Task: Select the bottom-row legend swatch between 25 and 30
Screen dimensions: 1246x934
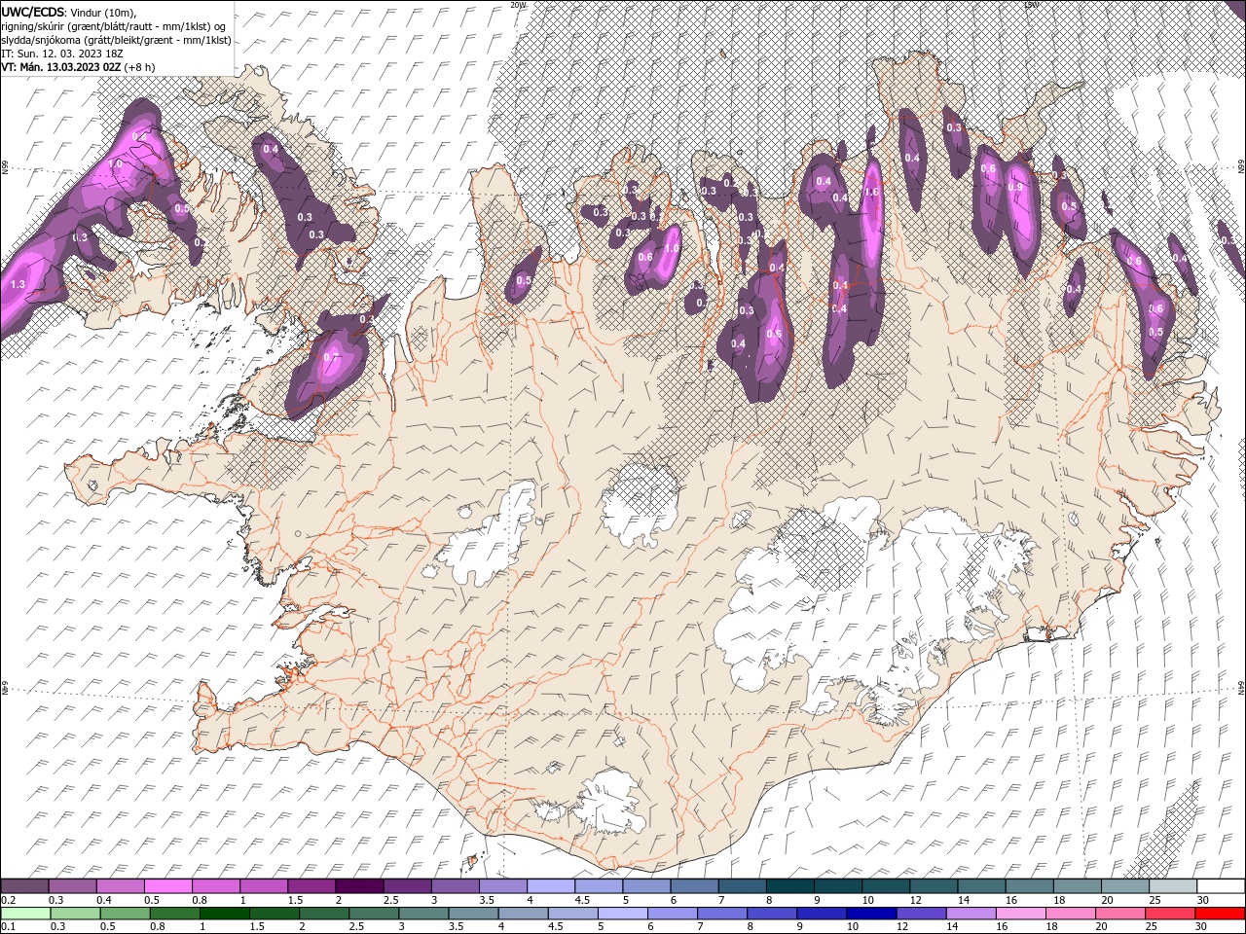Action: tap(1172, 914)
